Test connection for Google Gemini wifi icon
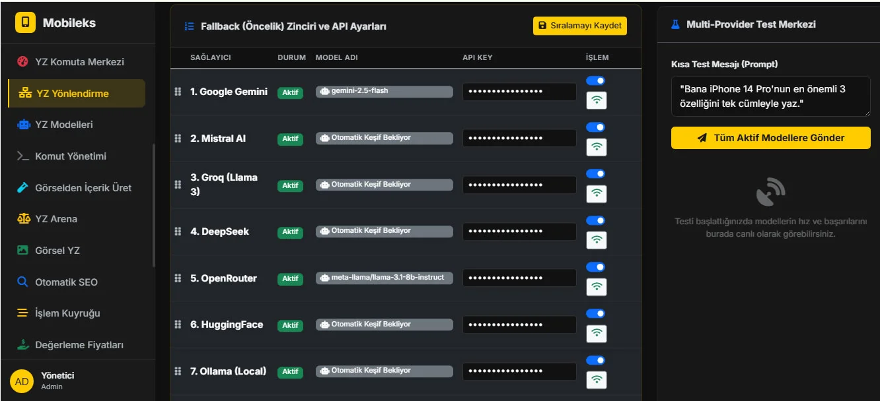The width and height of the screenshot is (880, 401). 597,100
